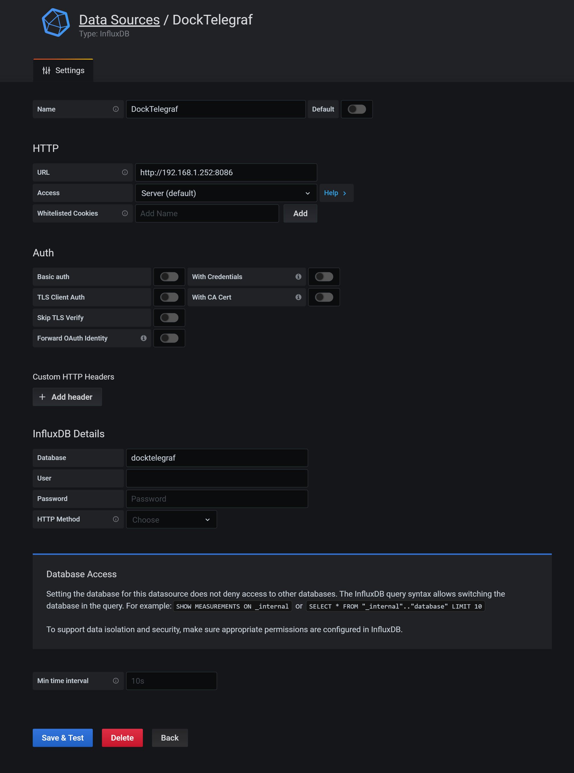This screenshot has height=773, width=574.
Task: Click info icon next to With Credentials
Action: tap(298, 277)
